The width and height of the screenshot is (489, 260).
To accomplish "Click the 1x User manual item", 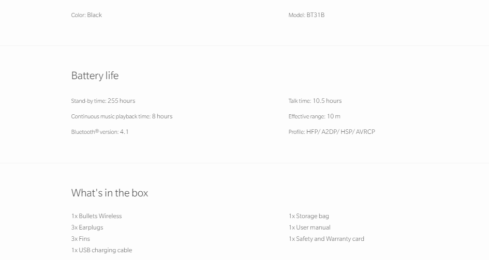I will pos(309,227).
